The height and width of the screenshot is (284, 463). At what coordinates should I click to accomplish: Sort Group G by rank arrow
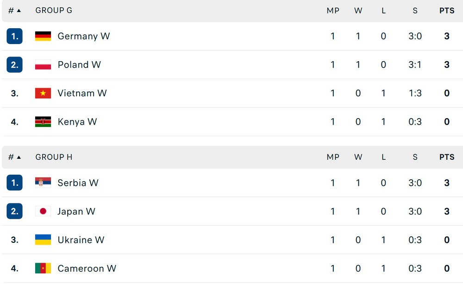tap(19, 11)
